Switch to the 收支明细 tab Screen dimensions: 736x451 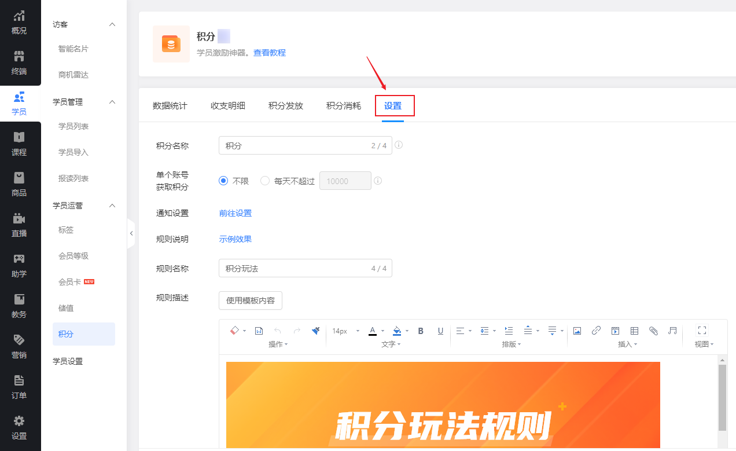point(227,105)
